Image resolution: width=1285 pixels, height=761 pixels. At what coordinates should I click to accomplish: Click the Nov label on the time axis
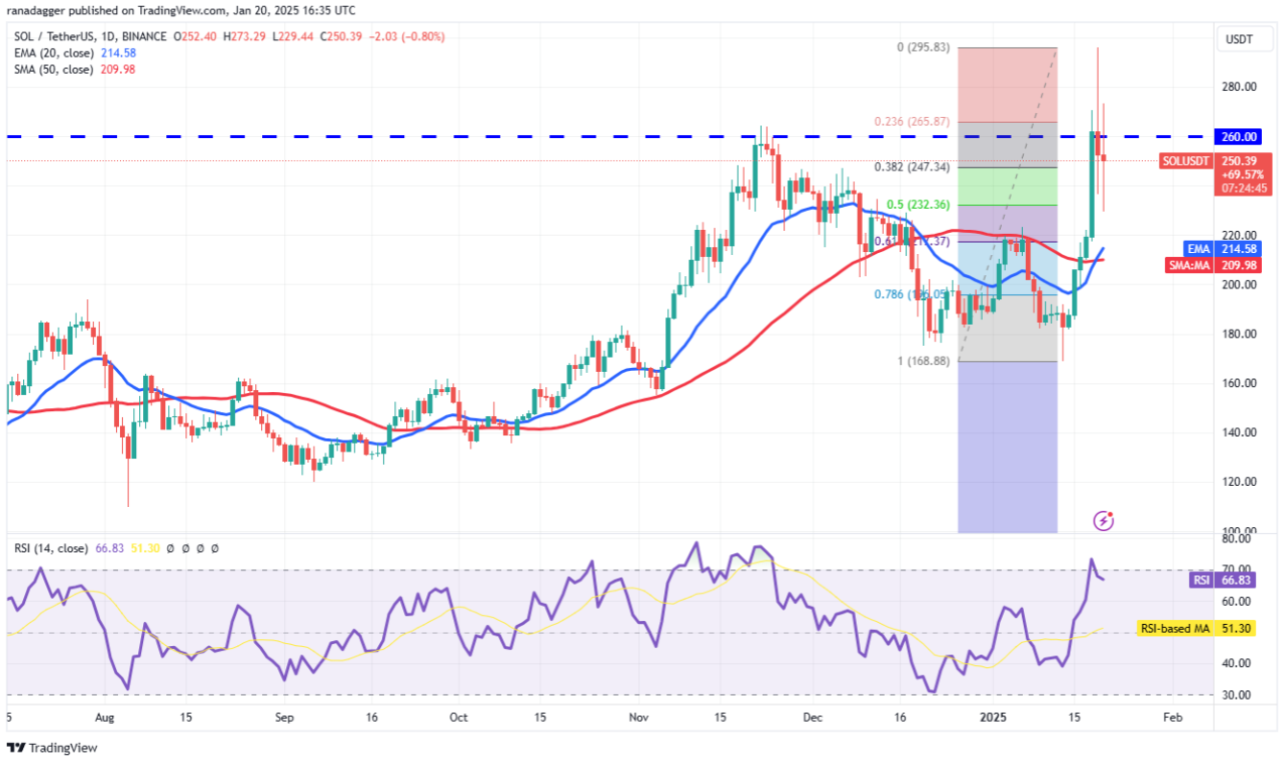(x=639, y=717)
